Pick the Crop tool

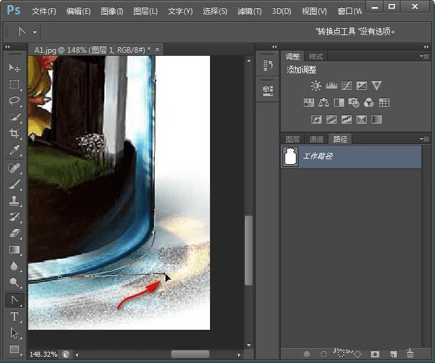click(x=14, y=133)
